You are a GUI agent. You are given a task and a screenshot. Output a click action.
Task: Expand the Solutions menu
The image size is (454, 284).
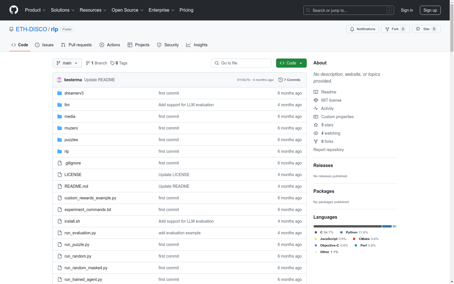click(x=63, y=10)
